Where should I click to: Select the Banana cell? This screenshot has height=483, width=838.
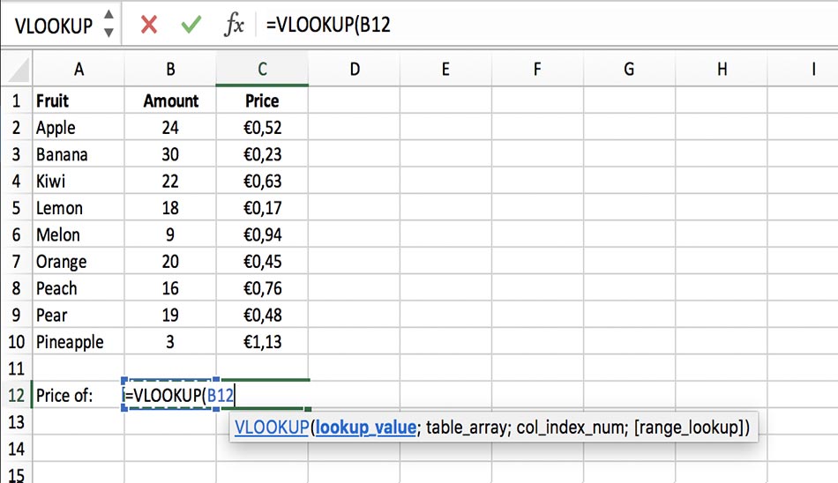tap(79, 154)
